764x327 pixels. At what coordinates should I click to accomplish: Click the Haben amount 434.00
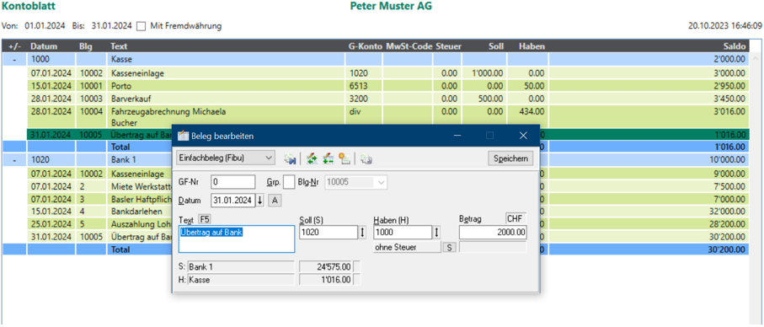[532, 111]
